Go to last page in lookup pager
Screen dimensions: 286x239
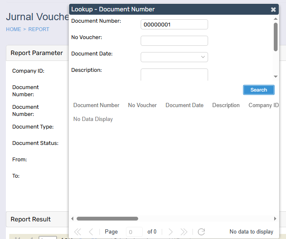184,232
